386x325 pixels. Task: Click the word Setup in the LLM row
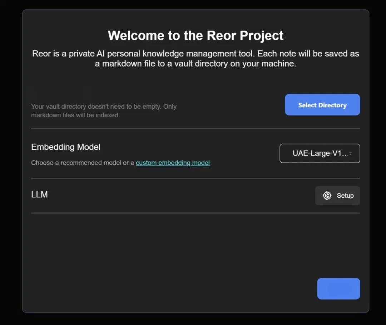click(345, 196)
